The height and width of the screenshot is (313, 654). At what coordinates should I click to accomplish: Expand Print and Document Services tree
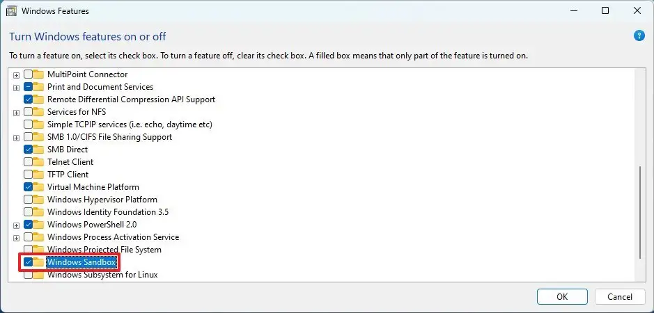point(16,87)
